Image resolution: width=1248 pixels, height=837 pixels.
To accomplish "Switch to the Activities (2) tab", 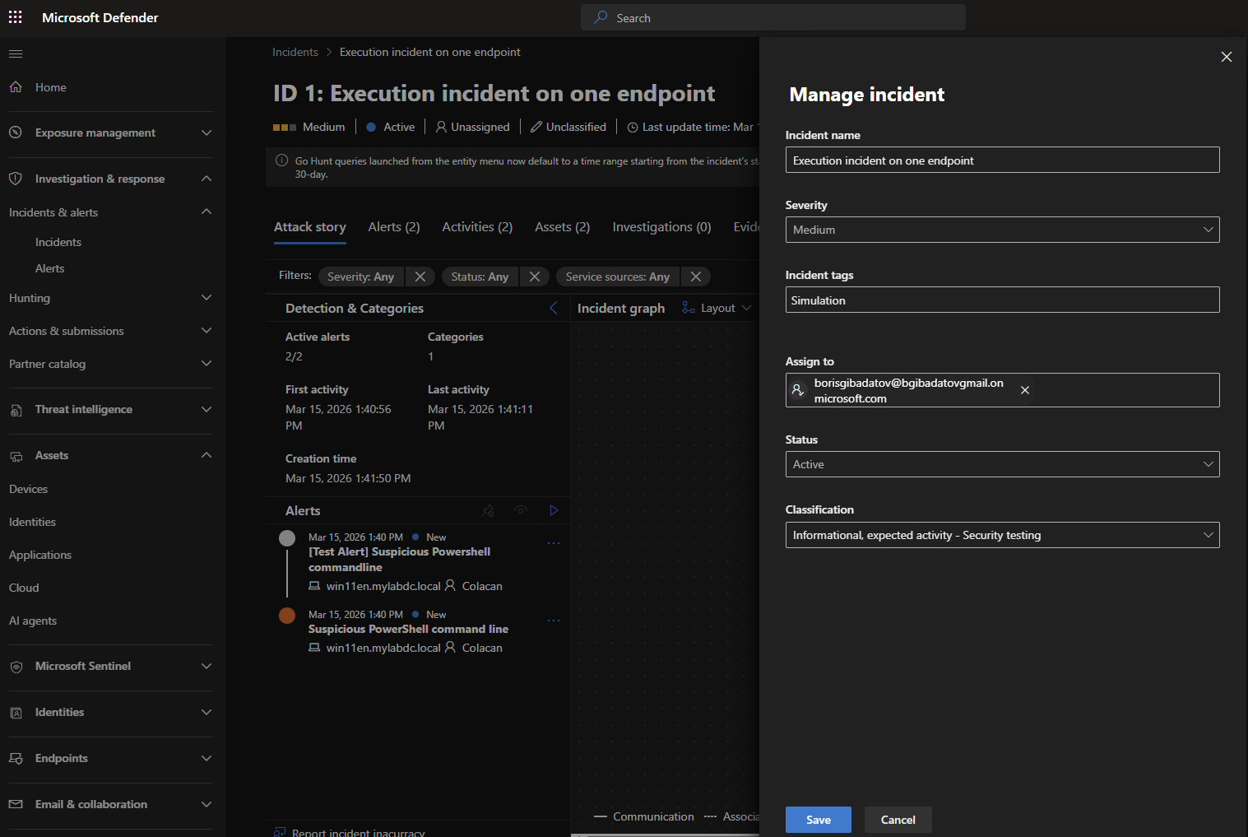I will 477,227.
